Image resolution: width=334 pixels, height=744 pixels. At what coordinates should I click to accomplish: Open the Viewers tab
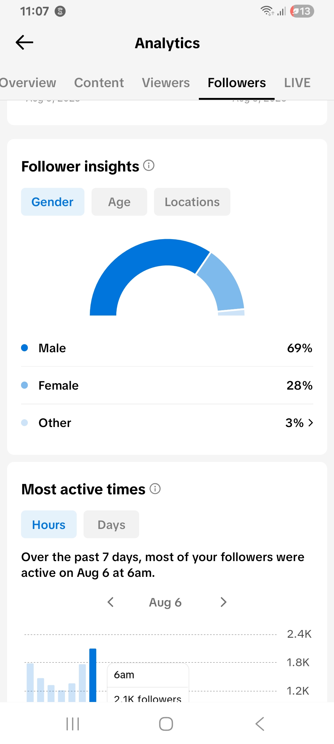(x=166, y=83)
